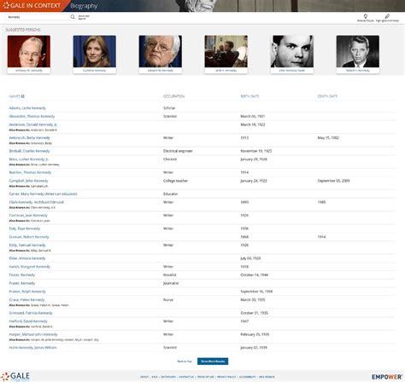This screenshot has width=405, height=382.
Task: Click the Show More Results button
Action: pyautogui.click(x=213, y=362)
